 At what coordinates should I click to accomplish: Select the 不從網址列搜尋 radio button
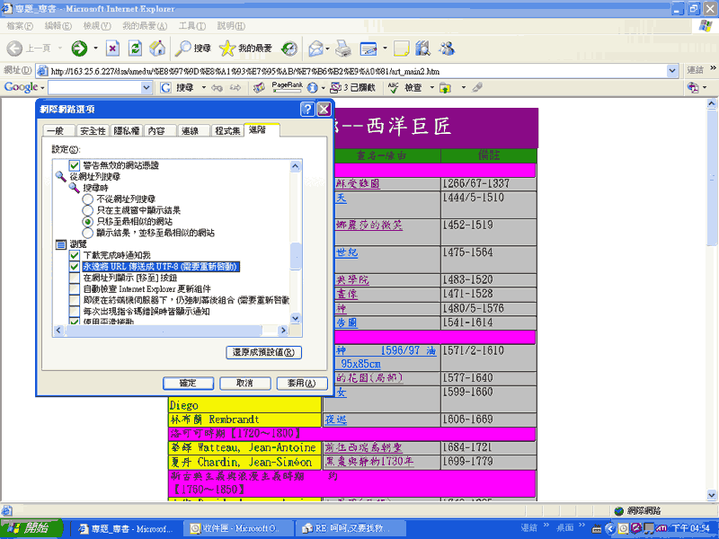point(87,199)
